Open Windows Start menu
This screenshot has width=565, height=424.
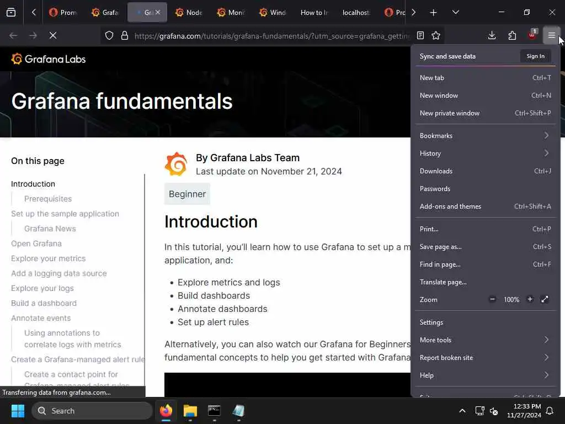click(18, 411)
